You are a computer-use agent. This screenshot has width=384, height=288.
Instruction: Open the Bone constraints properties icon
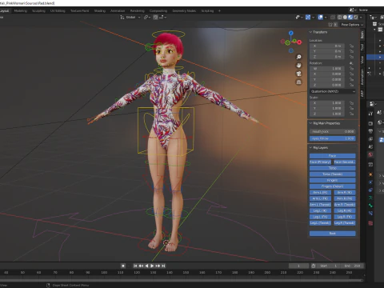[x=370, y=213]
